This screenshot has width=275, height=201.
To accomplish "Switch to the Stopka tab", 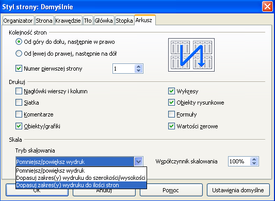I will (x=124, y=21).
